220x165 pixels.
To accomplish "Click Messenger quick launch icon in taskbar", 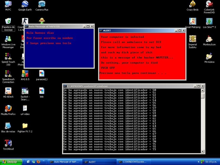I will tap(33, 162).
